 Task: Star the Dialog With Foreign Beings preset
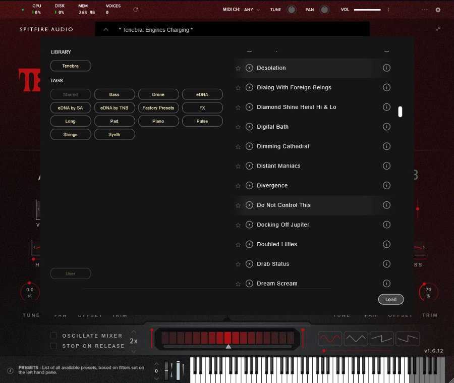(x=238, y=88)
